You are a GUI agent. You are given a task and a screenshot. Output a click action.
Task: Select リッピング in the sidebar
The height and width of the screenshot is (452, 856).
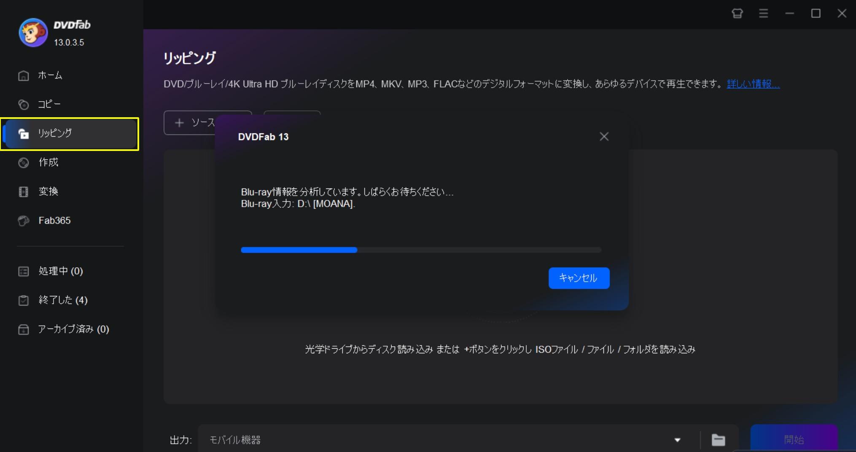(x=70, y=134)
